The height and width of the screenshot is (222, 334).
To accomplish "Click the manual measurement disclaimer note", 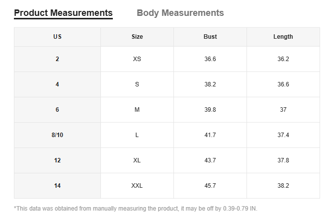I will 136,209.
